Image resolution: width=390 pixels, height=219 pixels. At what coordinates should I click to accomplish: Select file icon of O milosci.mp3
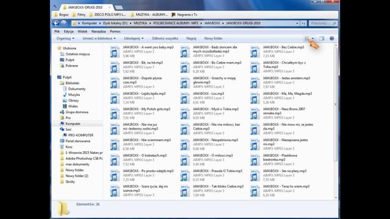tap(185, 159)
